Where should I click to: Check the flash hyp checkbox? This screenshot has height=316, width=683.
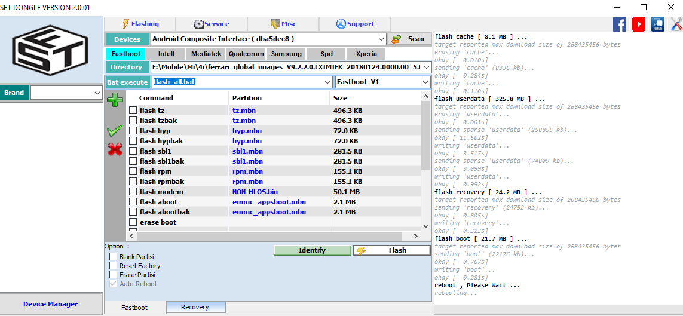point(133,131)
